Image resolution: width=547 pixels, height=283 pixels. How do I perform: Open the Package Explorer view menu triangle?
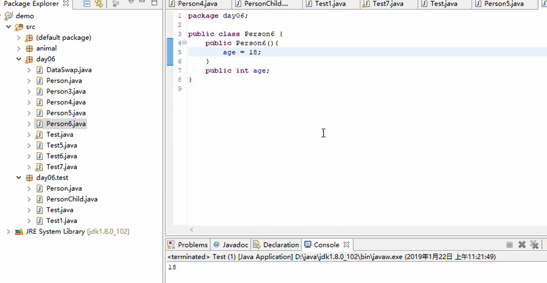coord(131,3)
